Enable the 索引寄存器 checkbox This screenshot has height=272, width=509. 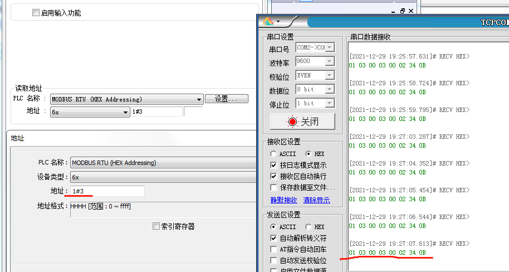pos(156,226)
